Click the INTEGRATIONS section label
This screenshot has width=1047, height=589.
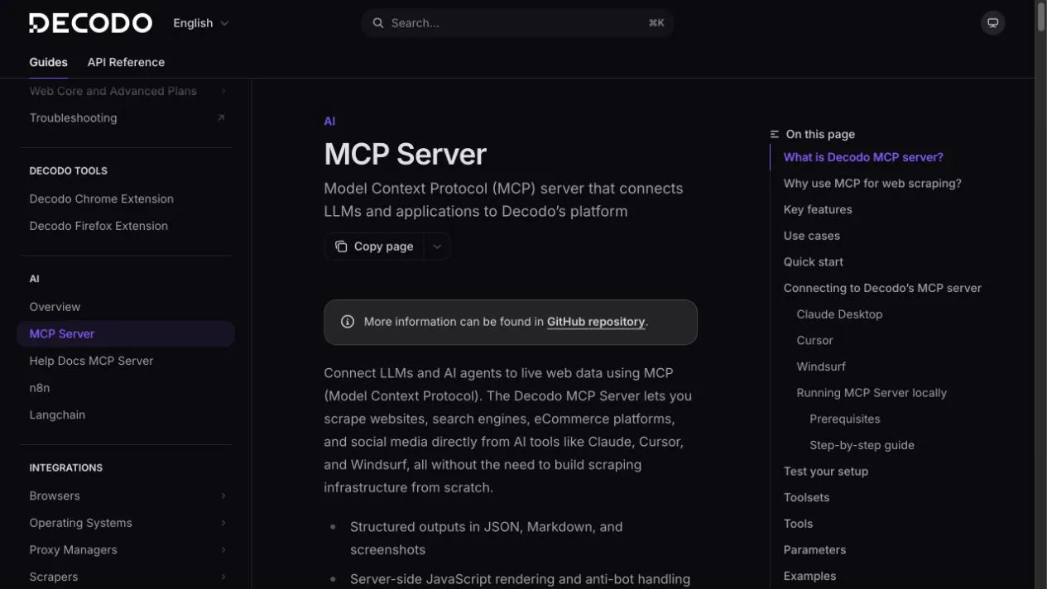(66, 467)
